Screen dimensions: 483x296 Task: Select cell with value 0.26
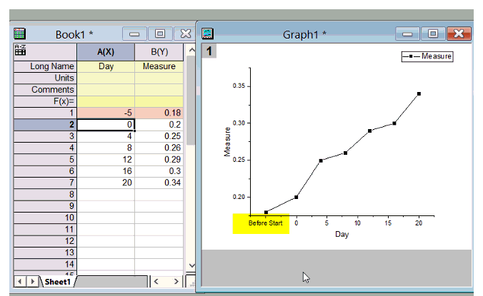(159, 148)
